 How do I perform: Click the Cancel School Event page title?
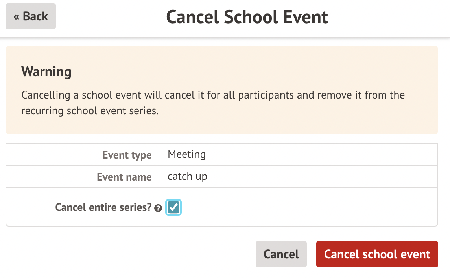click(247, 17)
